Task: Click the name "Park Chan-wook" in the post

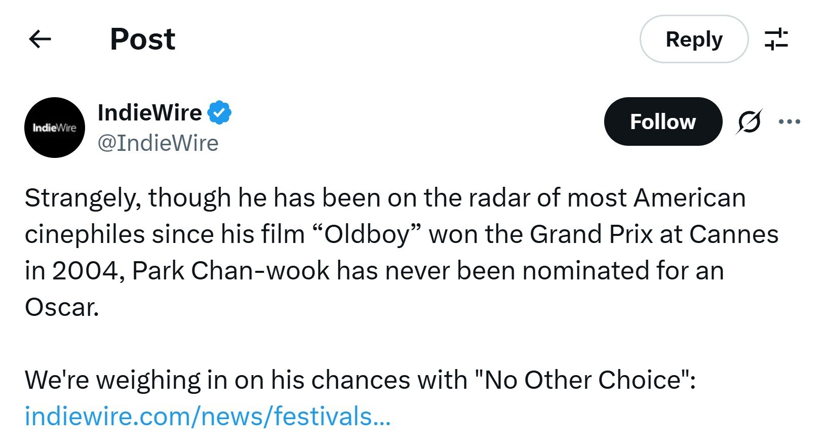Action: point(230,271)
